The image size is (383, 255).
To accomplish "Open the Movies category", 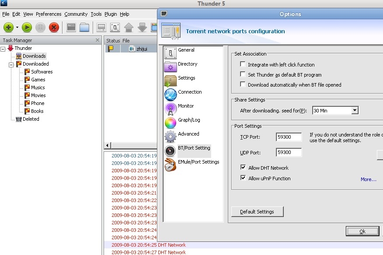I will [38, 95].
